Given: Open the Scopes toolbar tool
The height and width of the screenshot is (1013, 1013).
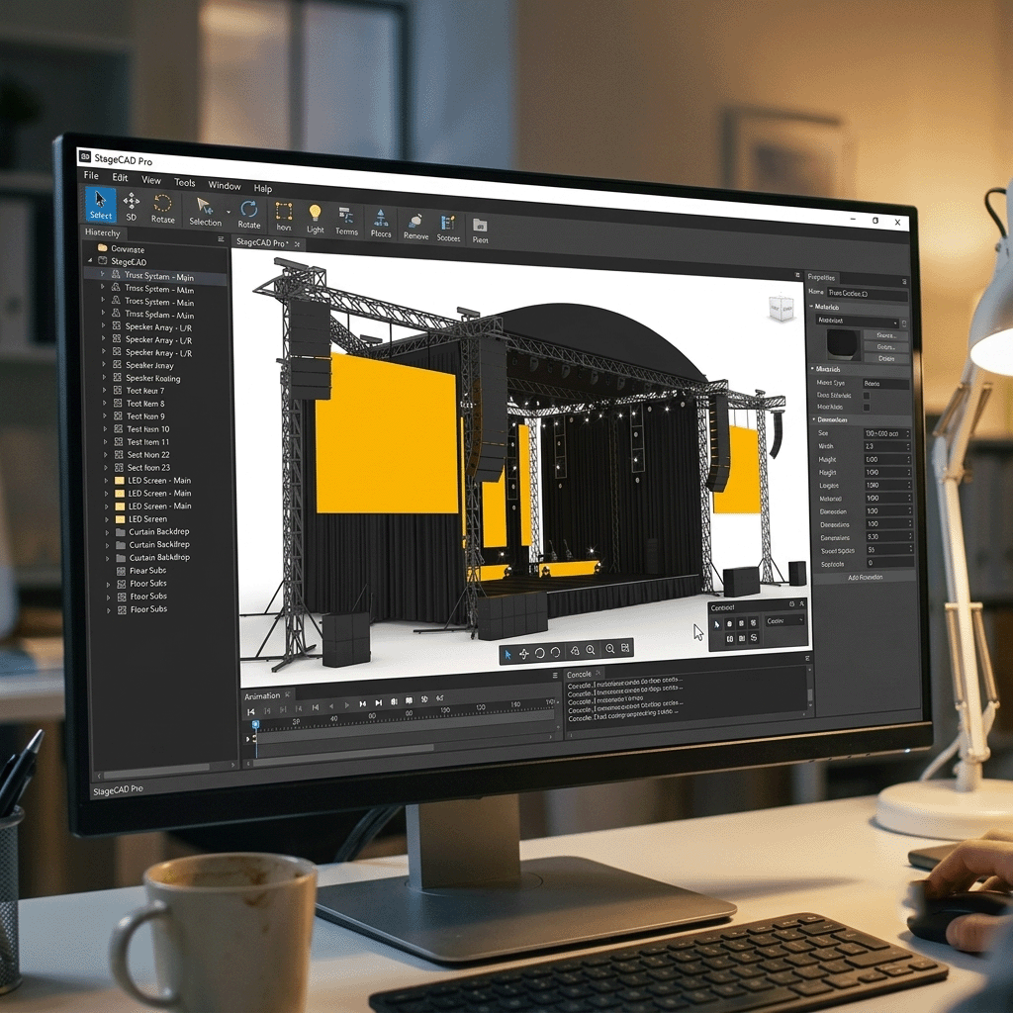Looking at the screenshot, I should (448, 229).
